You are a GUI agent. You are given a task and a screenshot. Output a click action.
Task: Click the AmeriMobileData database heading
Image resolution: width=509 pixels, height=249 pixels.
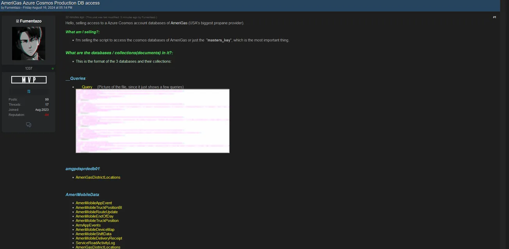click(82, 194)
